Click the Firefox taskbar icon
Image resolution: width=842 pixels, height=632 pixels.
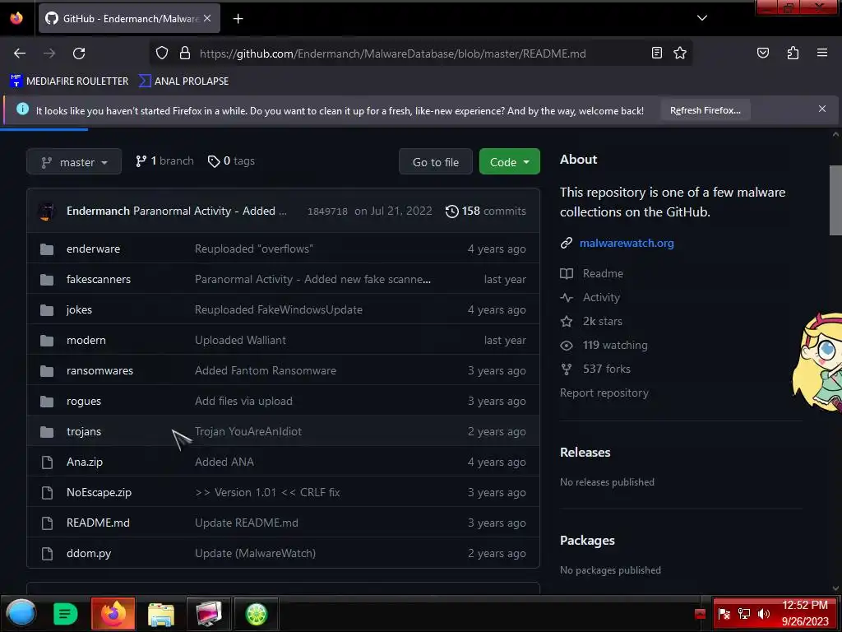[x=113, y=613]
